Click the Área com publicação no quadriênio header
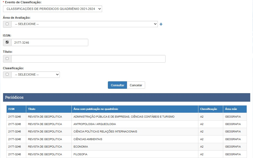Image resolution: width=253 pixels, height=158 pixels. pyautogui.click(x=96, y=109)
